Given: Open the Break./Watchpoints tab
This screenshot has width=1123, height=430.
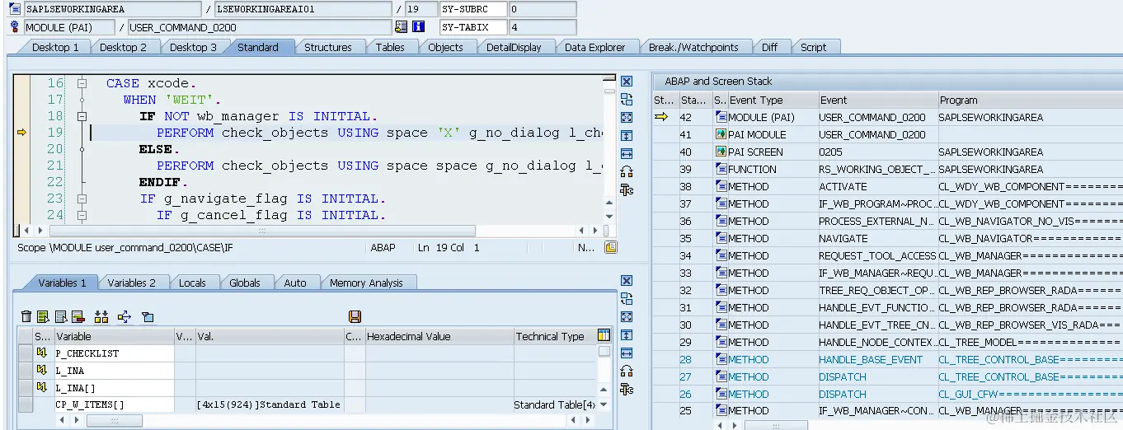Looking at the screenshot, I should coord(693,47).
